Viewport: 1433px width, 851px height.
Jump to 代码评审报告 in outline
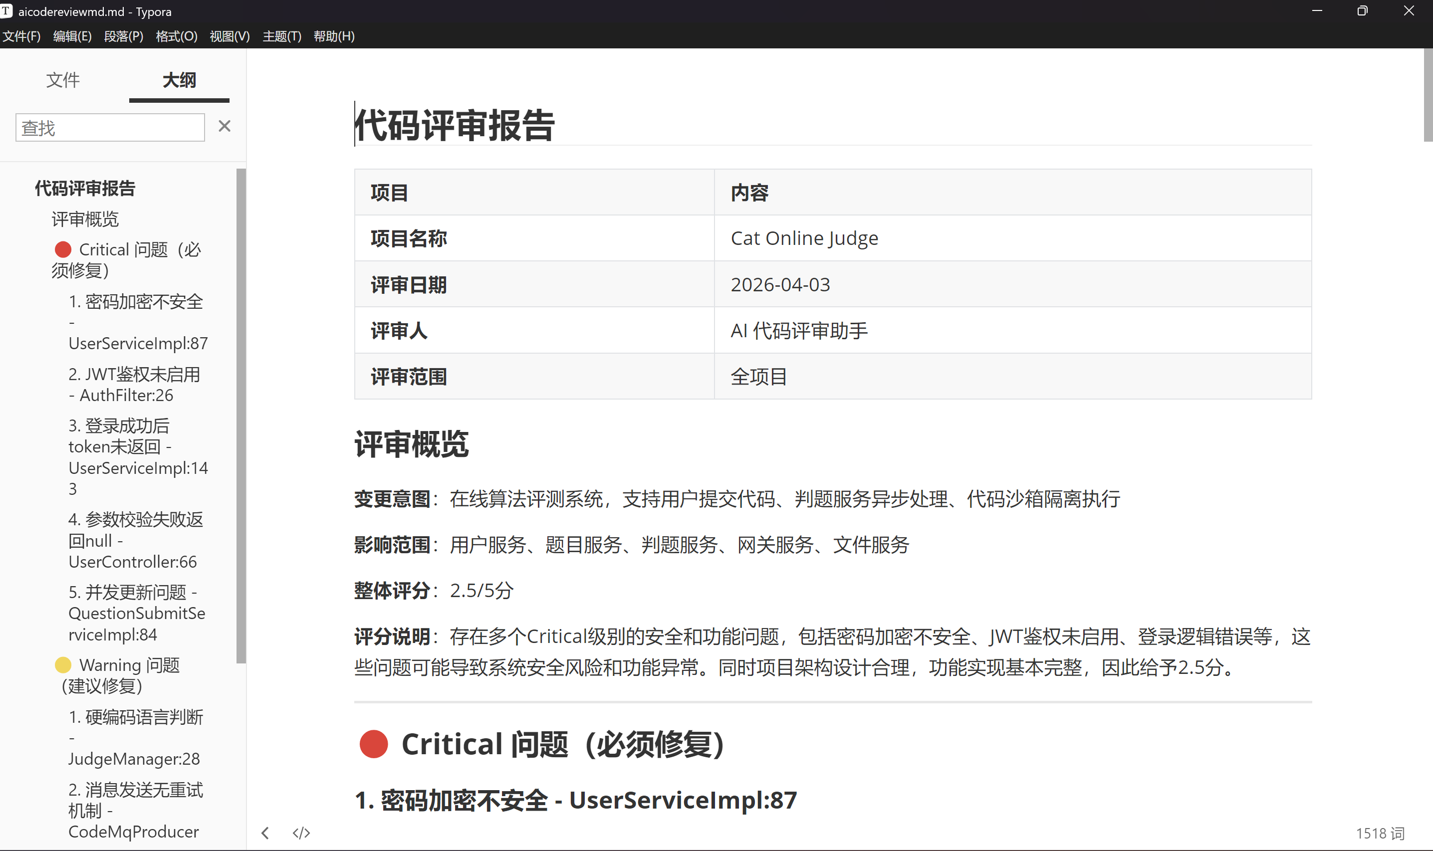85,188
